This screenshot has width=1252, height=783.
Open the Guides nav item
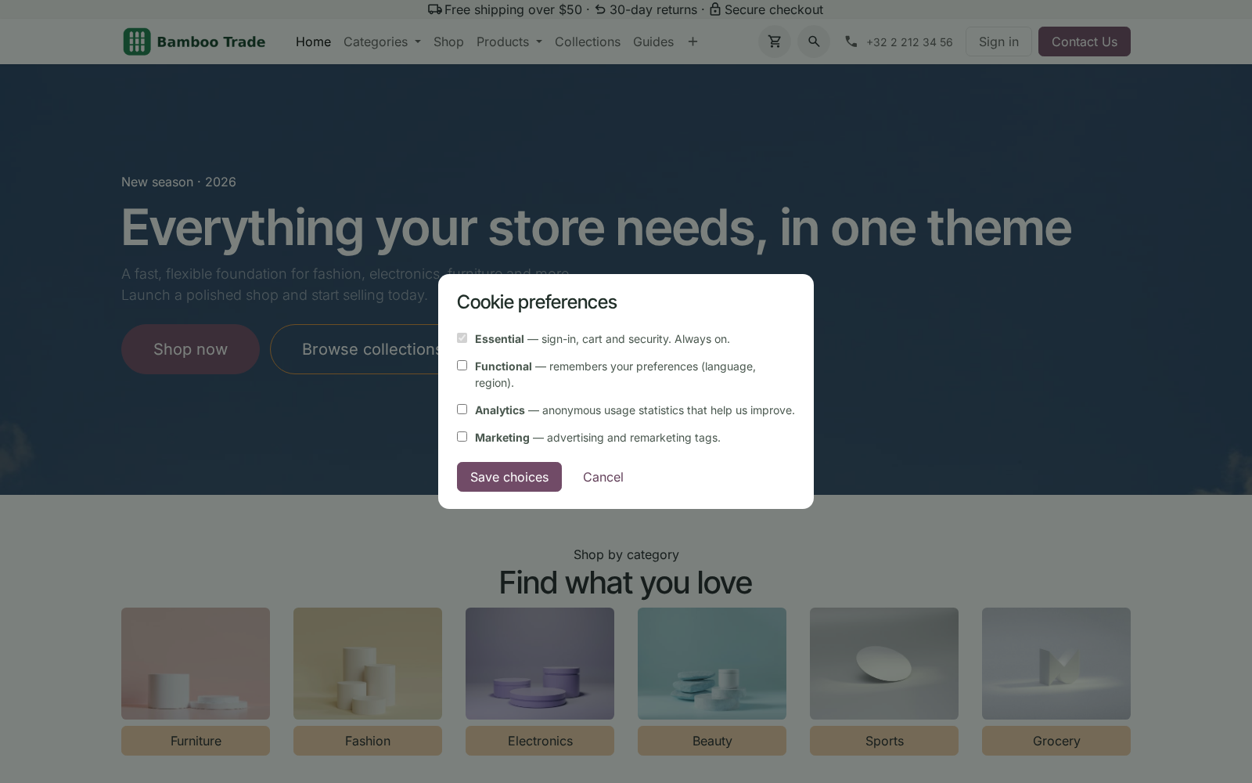[x=653, y=41]
